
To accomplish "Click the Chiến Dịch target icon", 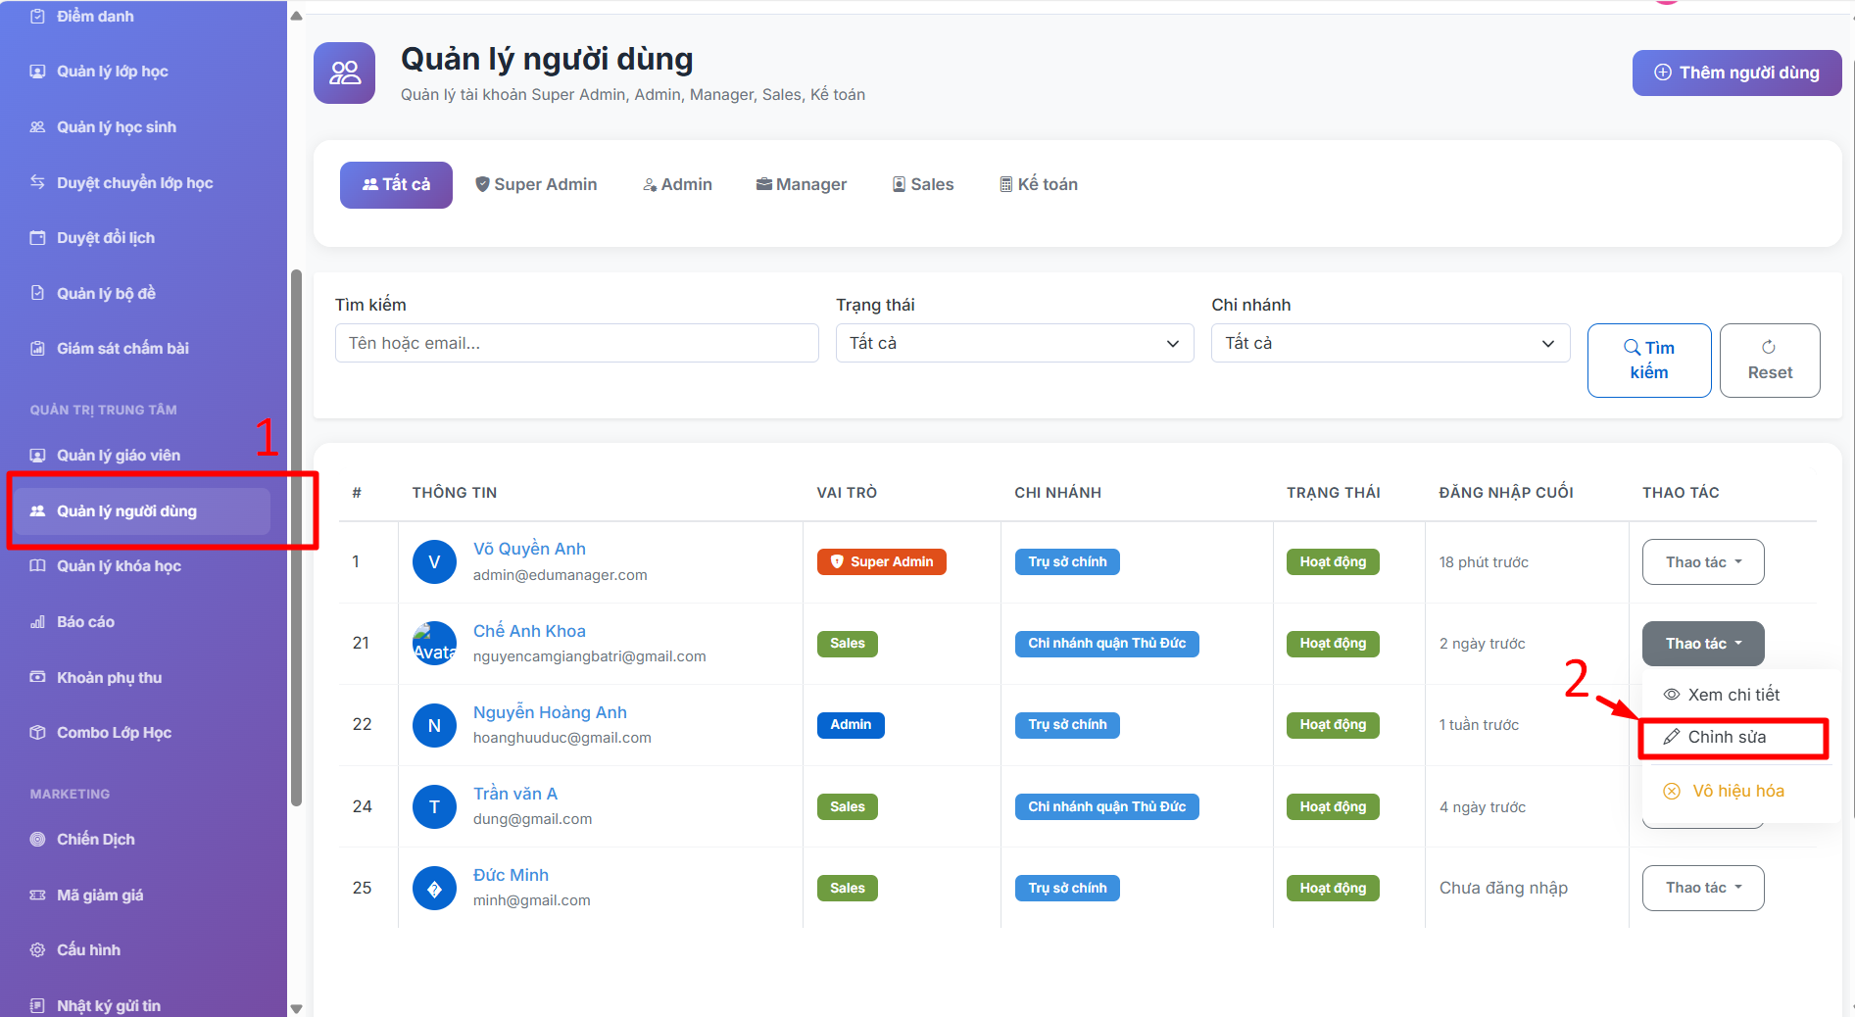I will click(37, 840).
